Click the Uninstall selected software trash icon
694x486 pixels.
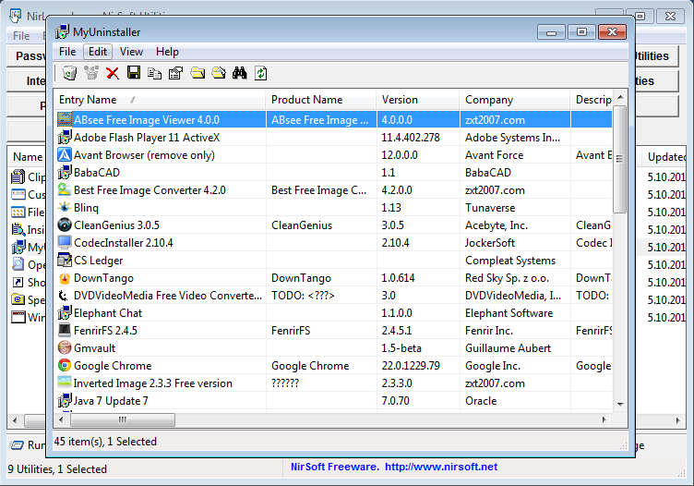tap(67, 73)
